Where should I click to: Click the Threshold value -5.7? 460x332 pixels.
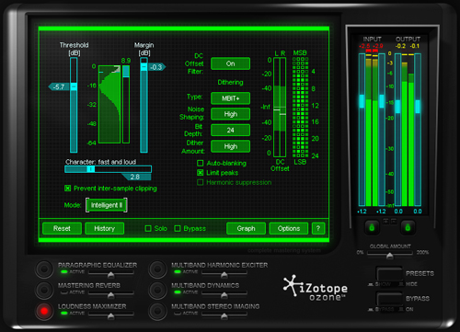click(59, 86)
